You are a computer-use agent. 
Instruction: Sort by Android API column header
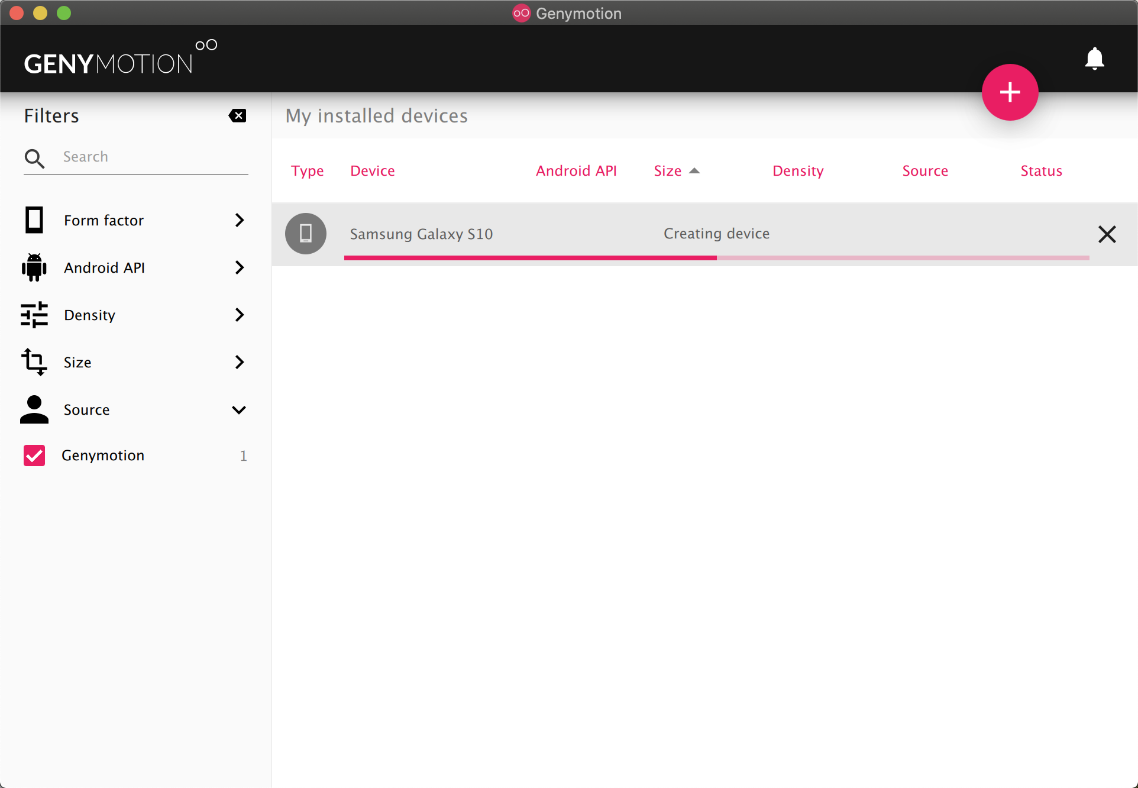[x=576, y=171]
